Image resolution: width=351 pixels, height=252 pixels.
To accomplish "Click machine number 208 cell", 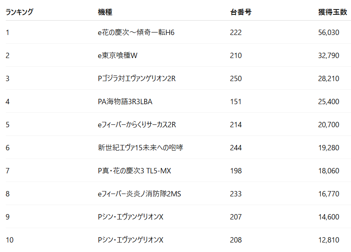I will click(x=236, y=240).
